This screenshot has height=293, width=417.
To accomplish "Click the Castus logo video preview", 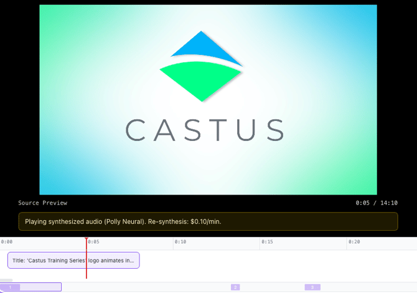I will 208,100.
